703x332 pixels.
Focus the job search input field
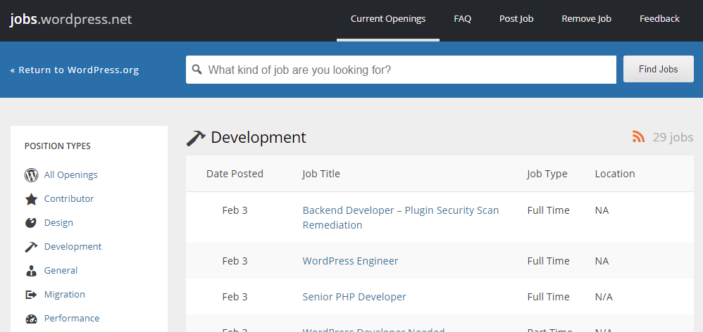(409, 70)
